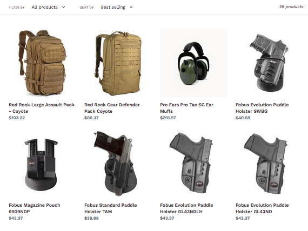Click the Red Rock Gear Defender Pack image
Image resolution: width=308 pixels, height=231 pixels.
click(x=118, y=63)
